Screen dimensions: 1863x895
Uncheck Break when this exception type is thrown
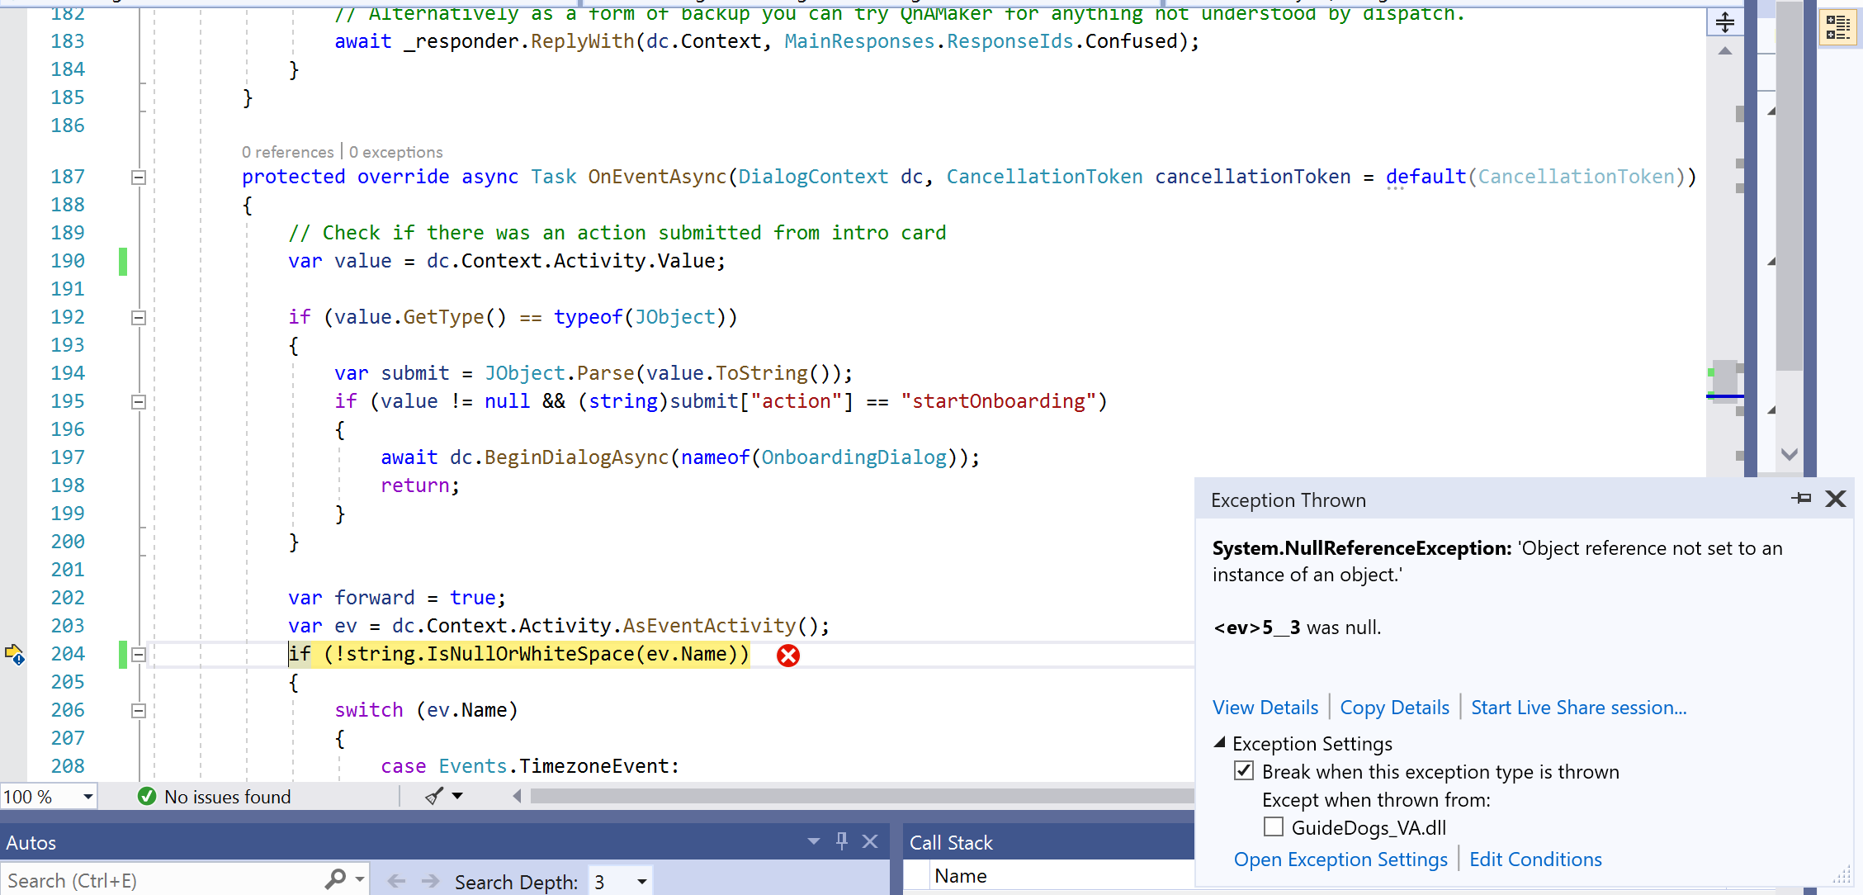coord(1244,771)
